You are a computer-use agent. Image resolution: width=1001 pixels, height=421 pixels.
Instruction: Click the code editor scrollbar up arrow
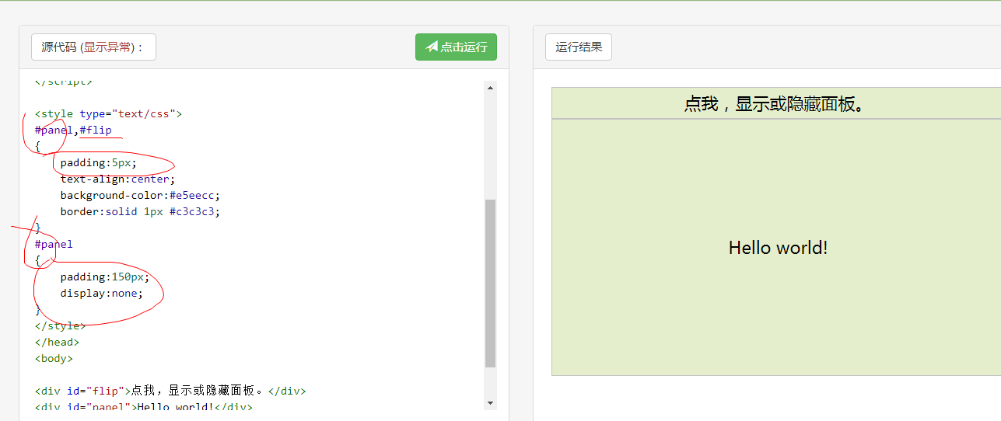click(490, 87)
